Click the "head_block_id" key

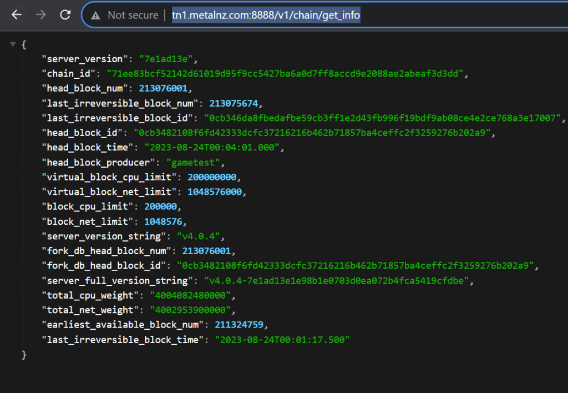(82, 133)
